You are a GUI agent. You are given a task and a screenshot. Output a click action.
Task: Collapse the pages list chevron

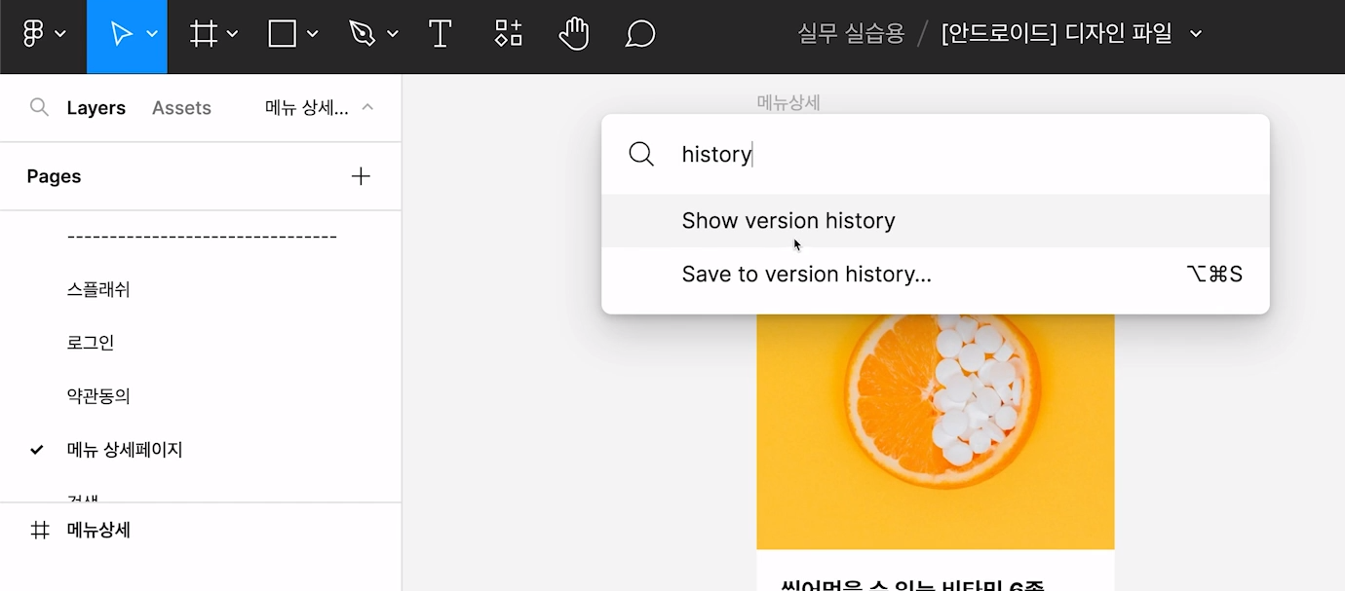tap(367, 107)
